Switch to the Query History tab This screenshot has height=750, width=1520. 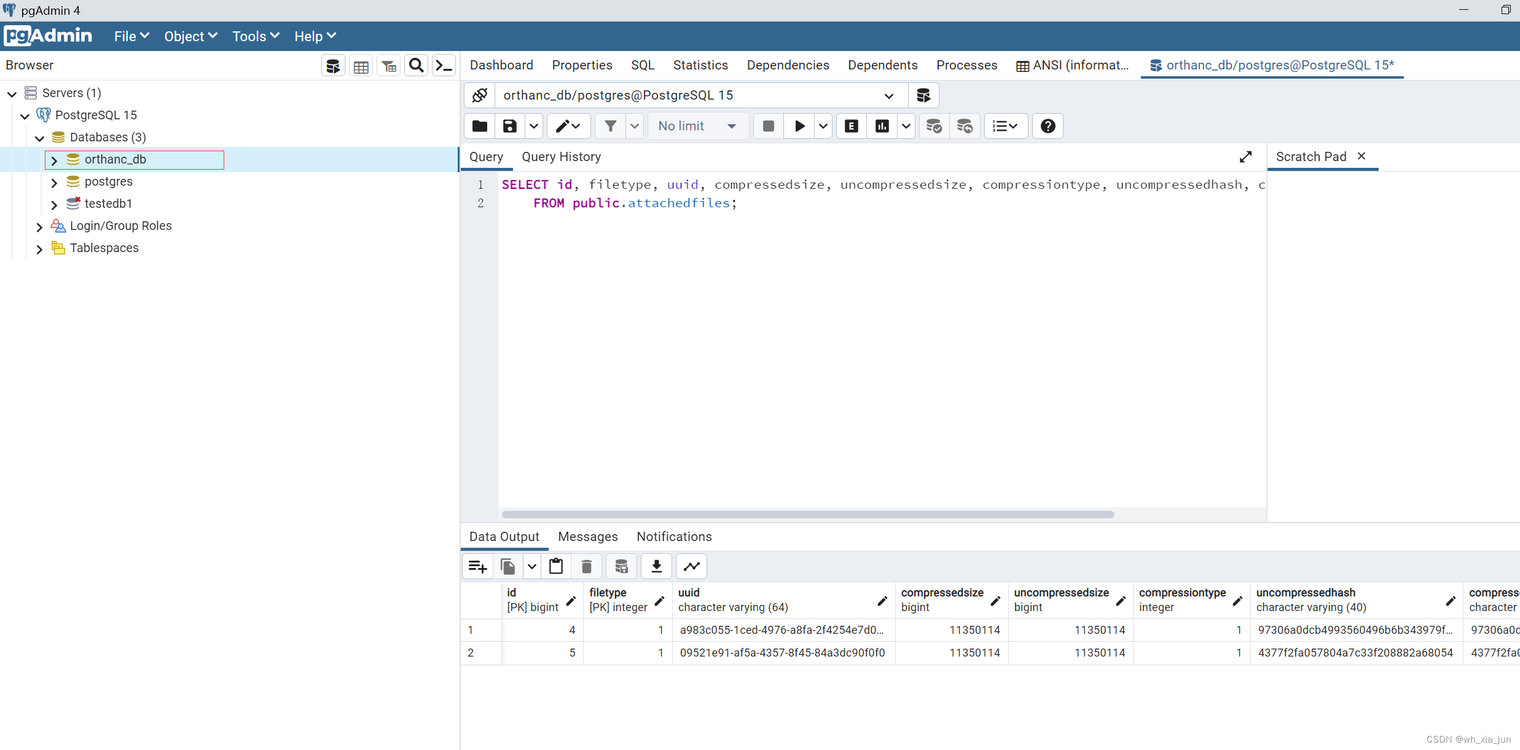click(561, 157)
